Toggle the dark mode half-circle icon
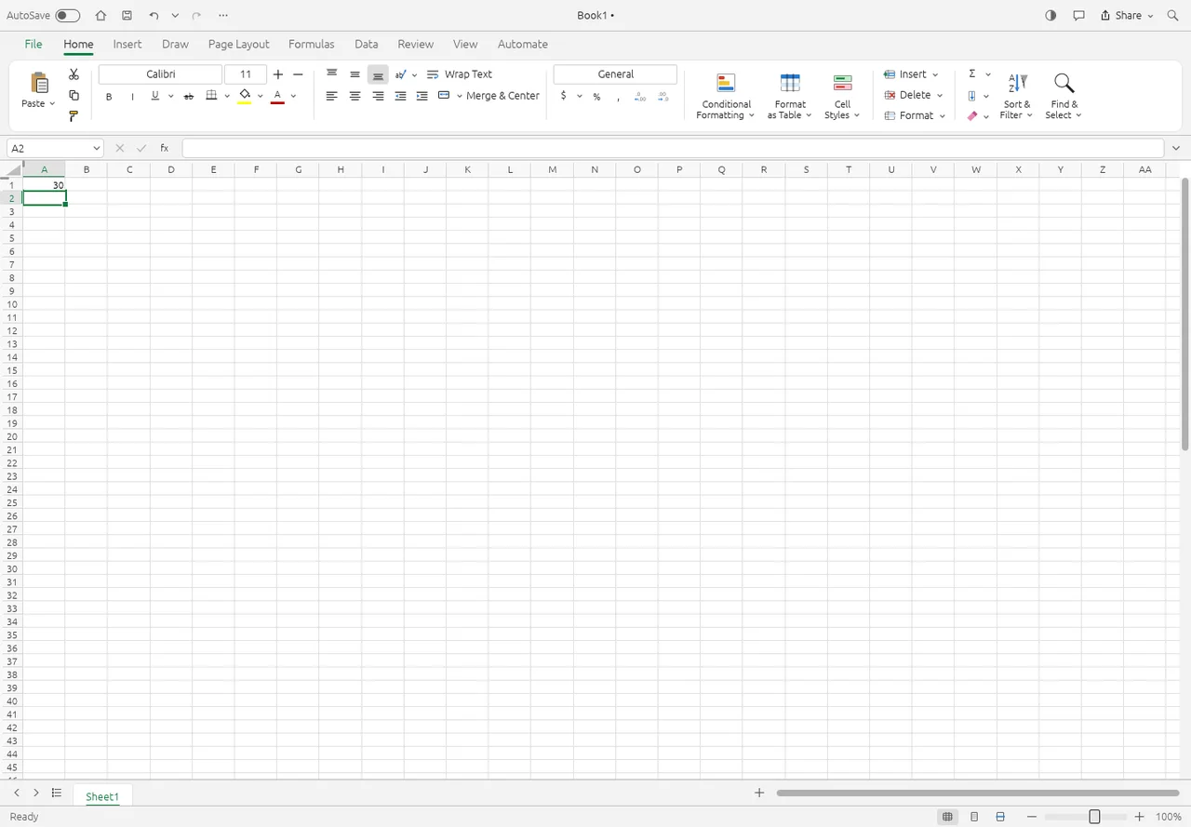Viewport: 1191px width, 827px height. tap(1051, 16)
